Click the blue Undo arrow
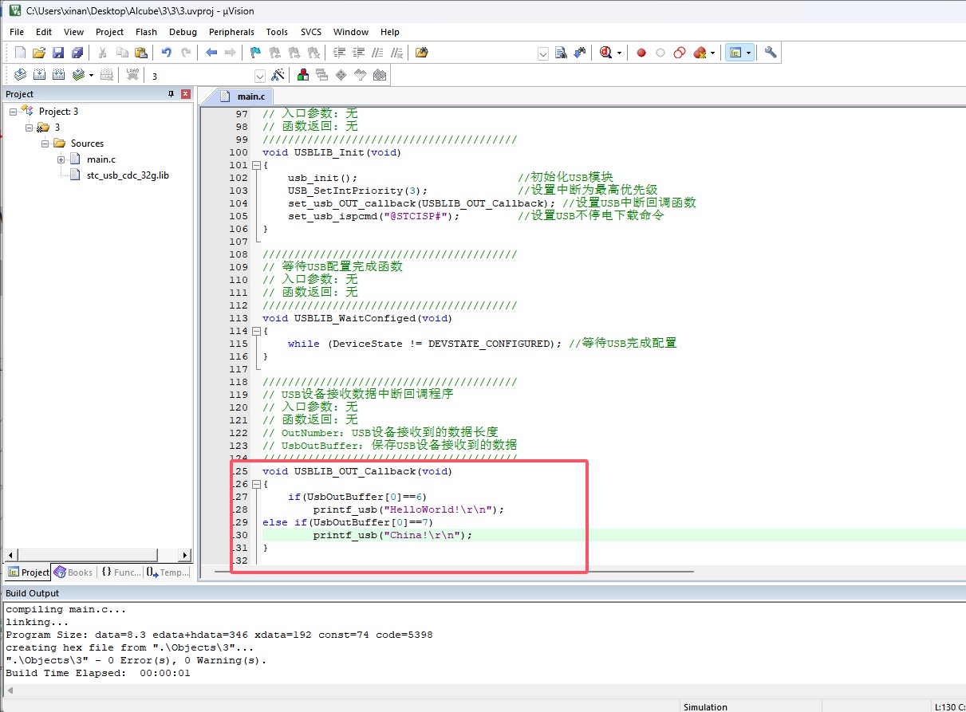The width and height of the screenshot is (966, 712). pos(166,53)
